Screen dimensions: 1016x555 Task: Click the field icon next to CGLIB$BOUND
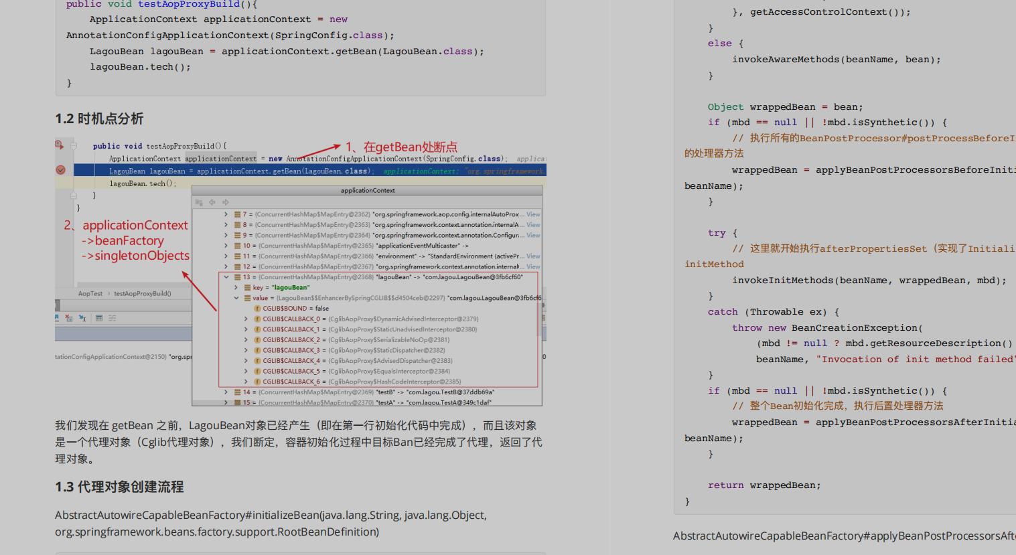pos(257,309)
